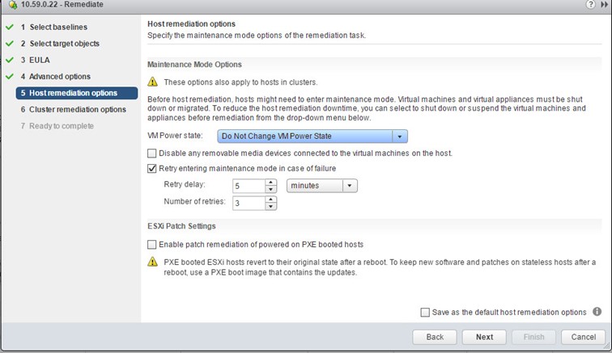Decrease the Number of retries value
This screenshot has width=612, height=353.
click(271, 207)
